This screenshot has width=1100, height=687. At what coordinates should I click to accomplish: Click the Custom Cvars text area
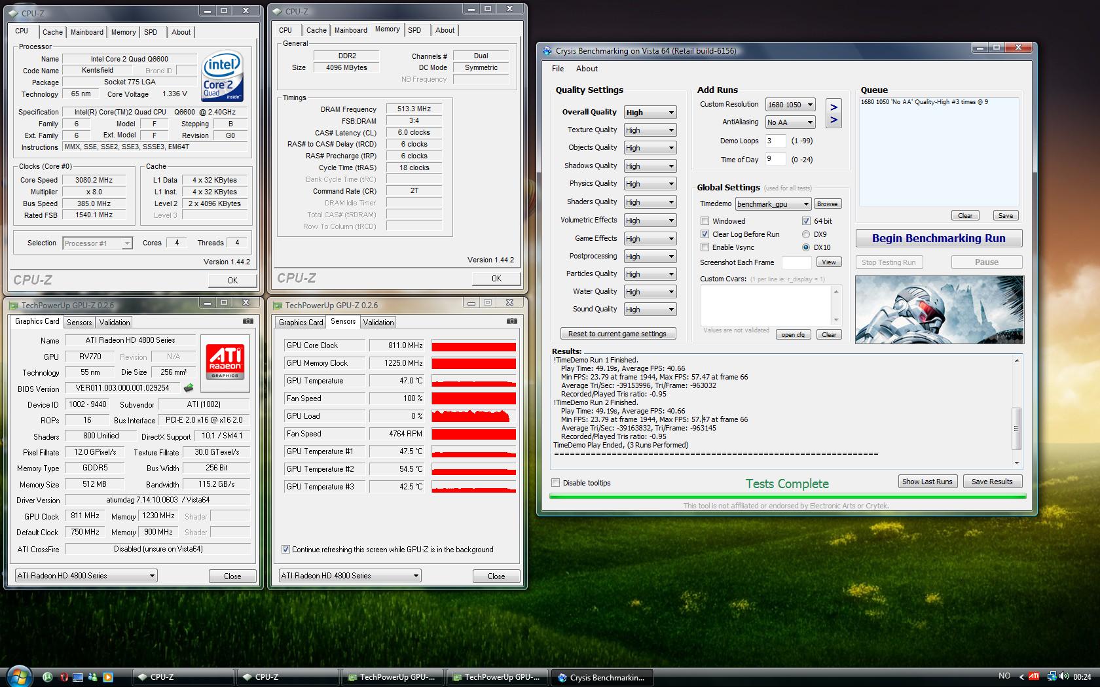(766, 305)
